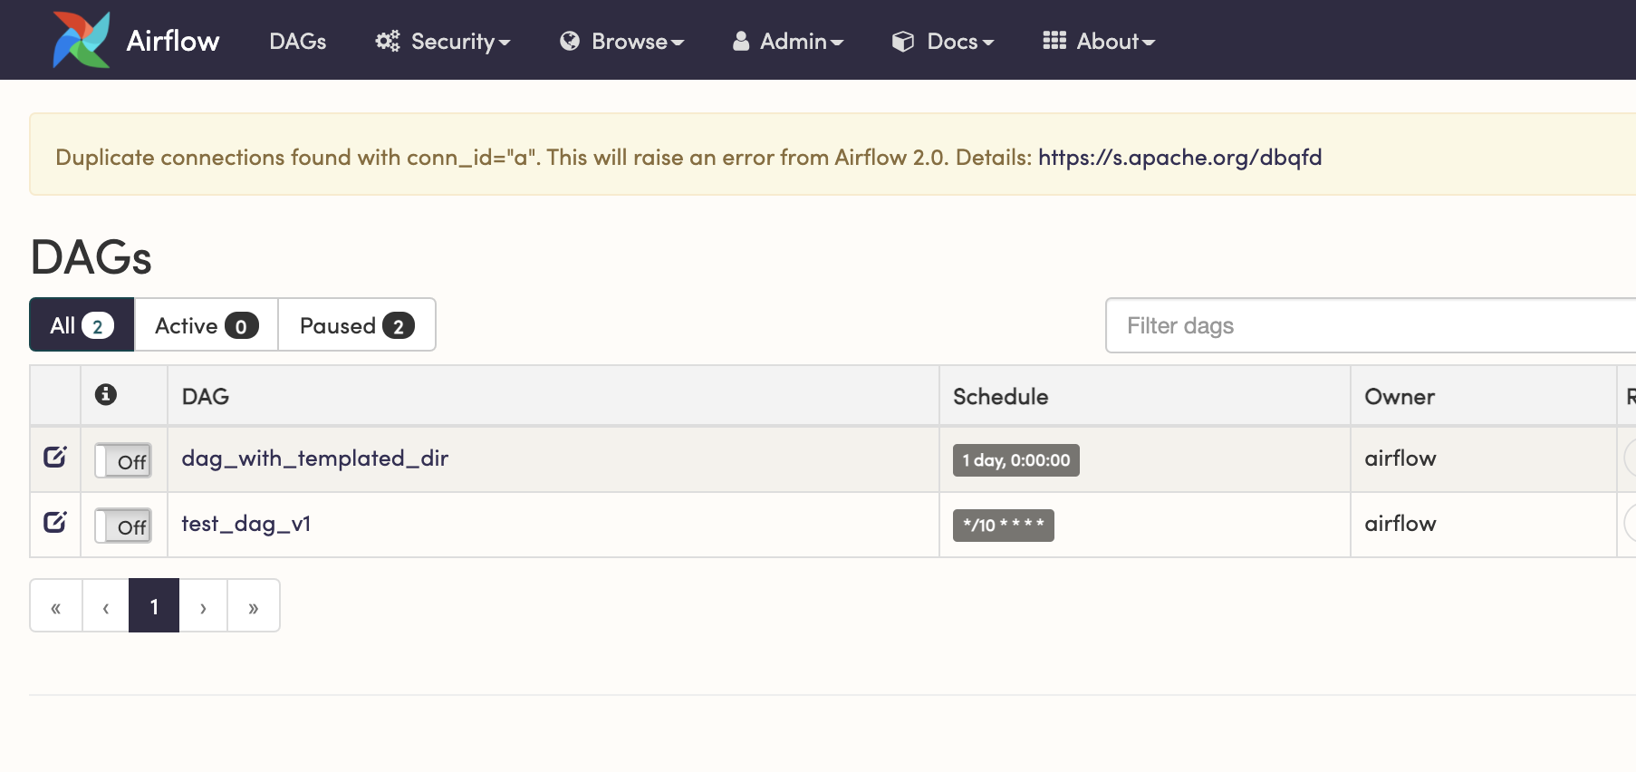1636x772 pixels.
Task: Switch to the Paused DAGs tab
Action: coord(357,325)
